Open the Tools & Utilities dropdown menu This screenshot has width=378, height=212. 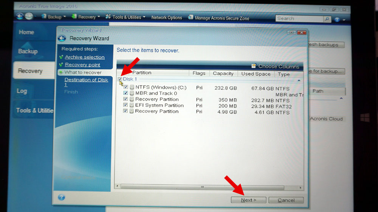(125, 17)
